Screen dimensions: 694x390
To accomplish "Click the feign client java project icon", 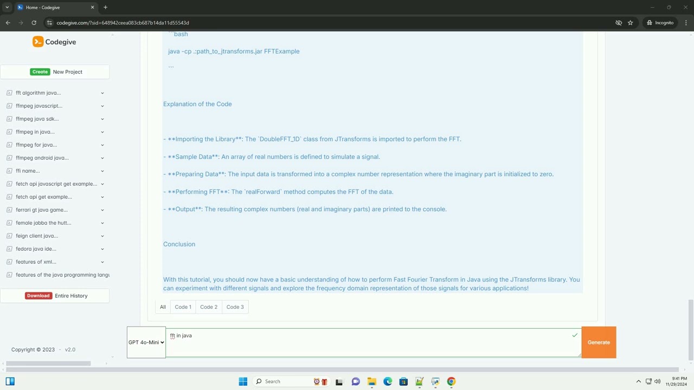I will [9, 236].
